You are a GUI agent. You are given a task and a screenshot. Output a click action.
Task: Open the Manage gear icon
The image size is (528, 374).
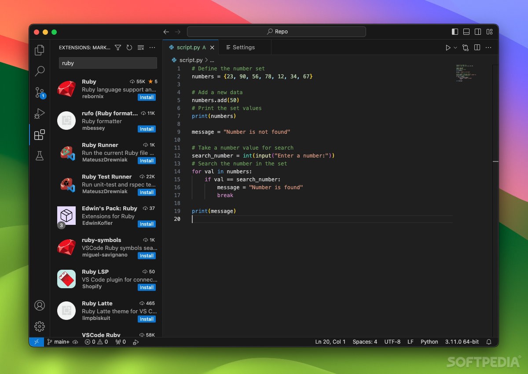(x=40, y=326)
